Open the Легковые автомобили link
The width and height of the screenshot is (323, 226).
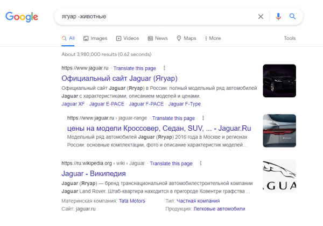219,209
